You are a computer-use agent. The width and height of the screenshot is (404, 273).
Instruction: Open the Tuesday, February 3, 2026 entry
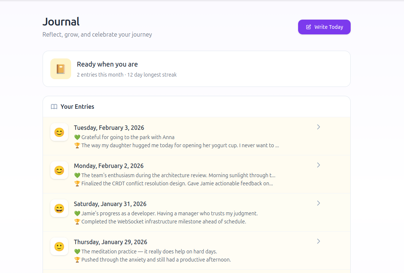click(197, 136)
